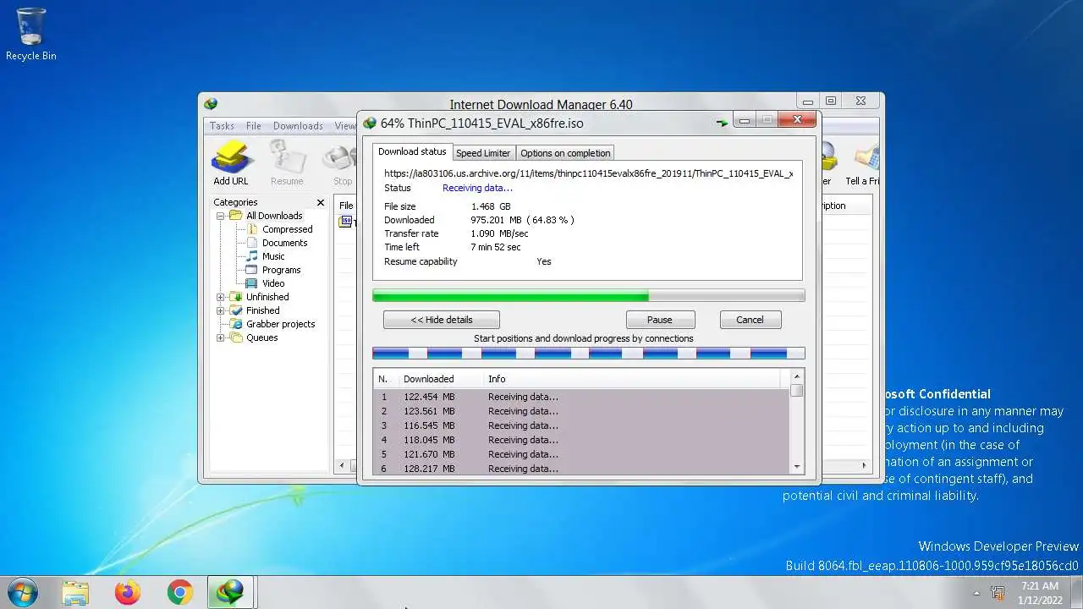Select the Programs category
Viewport: 1083px width, 609px height.
tap(281, 270)
